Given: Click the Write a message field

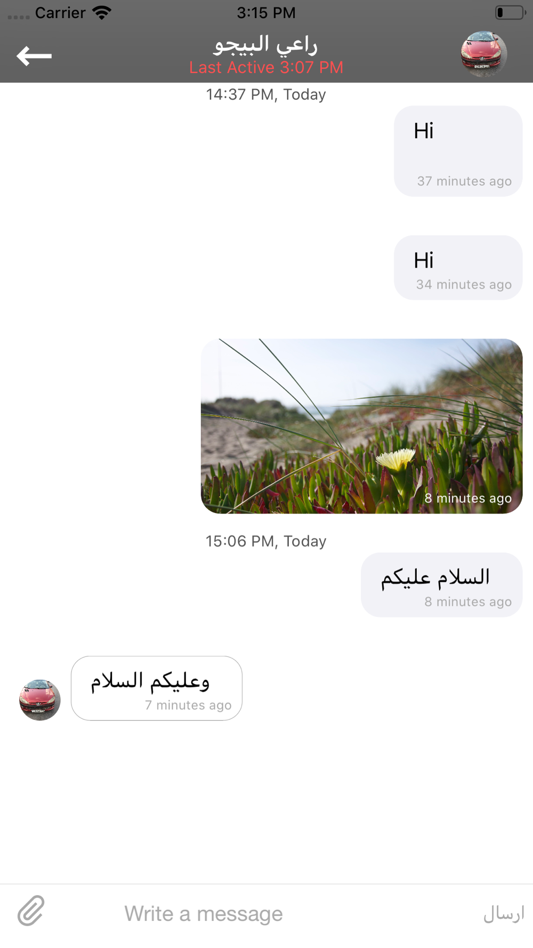Looking at the screenshot, I should [x=204, y=913].
